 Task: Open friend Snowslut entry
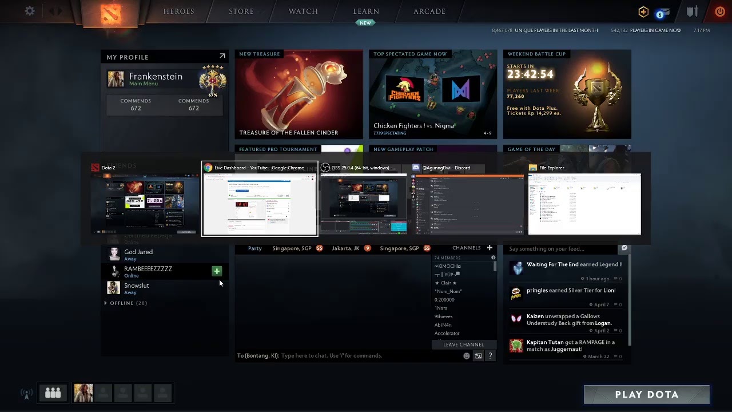(x=165, y=288)
